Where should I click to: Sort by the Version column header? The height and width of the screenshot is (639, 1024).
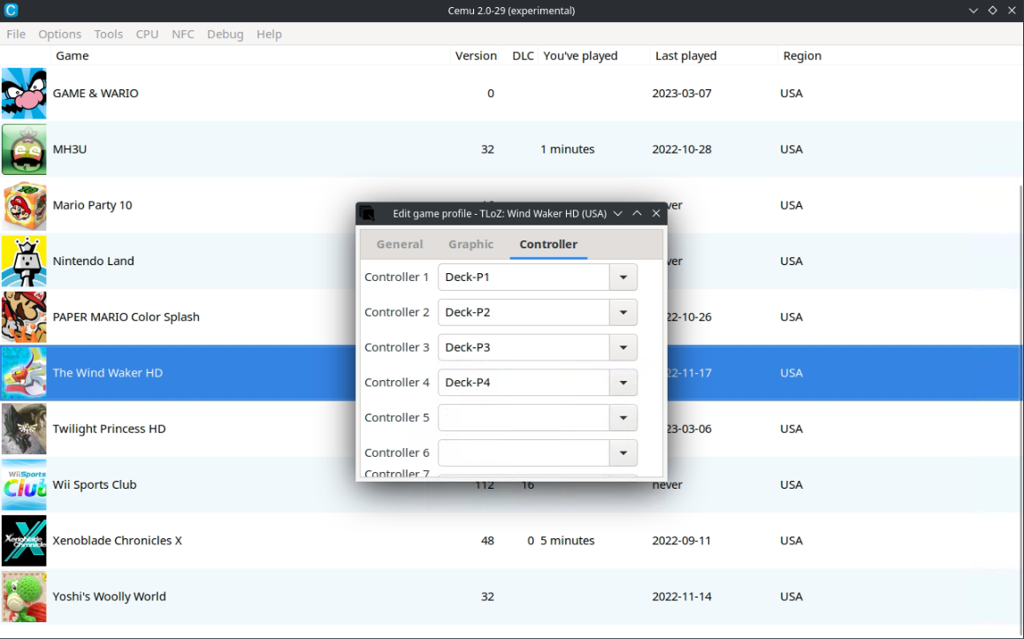(x=476, y=56)
